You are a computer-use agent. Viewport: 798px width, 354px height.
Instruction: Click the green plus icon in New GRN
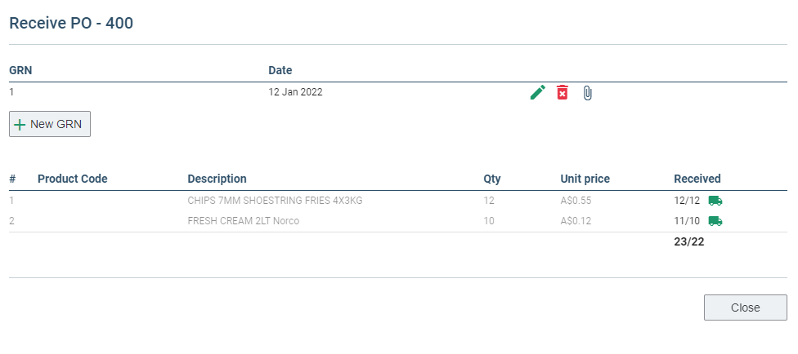[20, 125]
